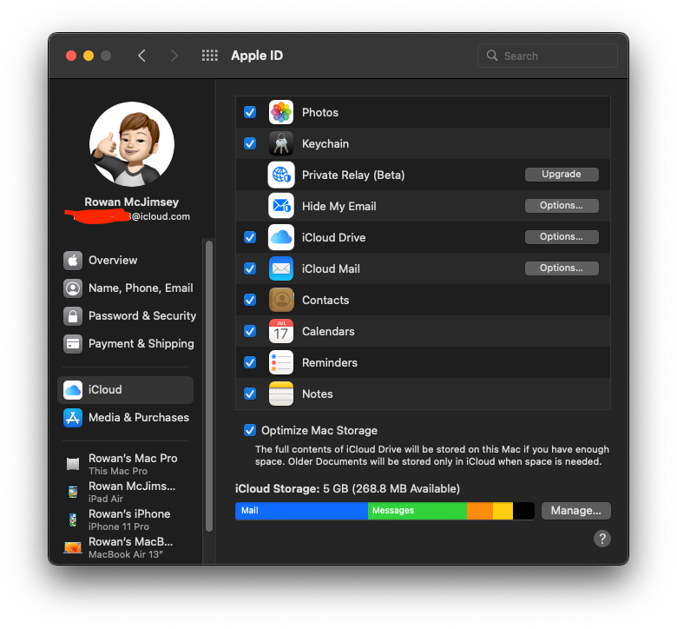Click the iPad Air device icon
677x629 pixels.
pyautogui.click(x=73, y=492)
